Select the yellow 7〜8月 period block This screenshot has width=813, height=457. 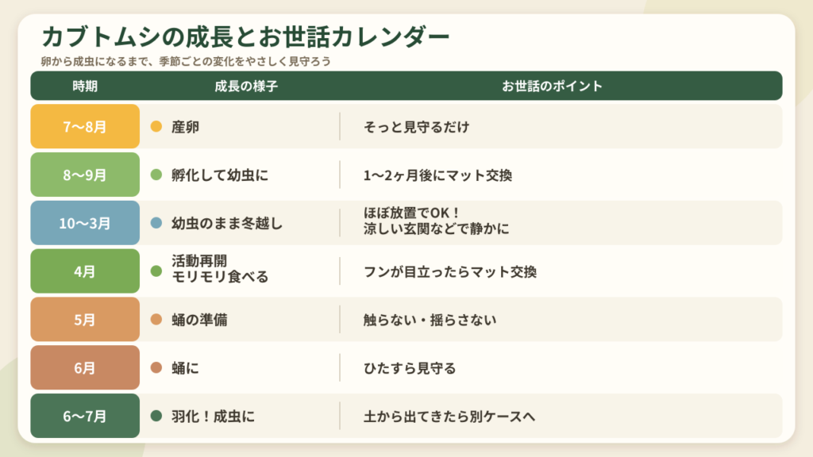(x=85, y=126)
